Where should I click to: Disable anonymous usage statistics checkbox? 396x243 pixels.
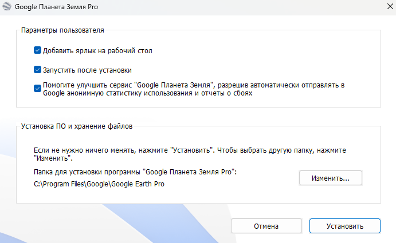point(37,89)
